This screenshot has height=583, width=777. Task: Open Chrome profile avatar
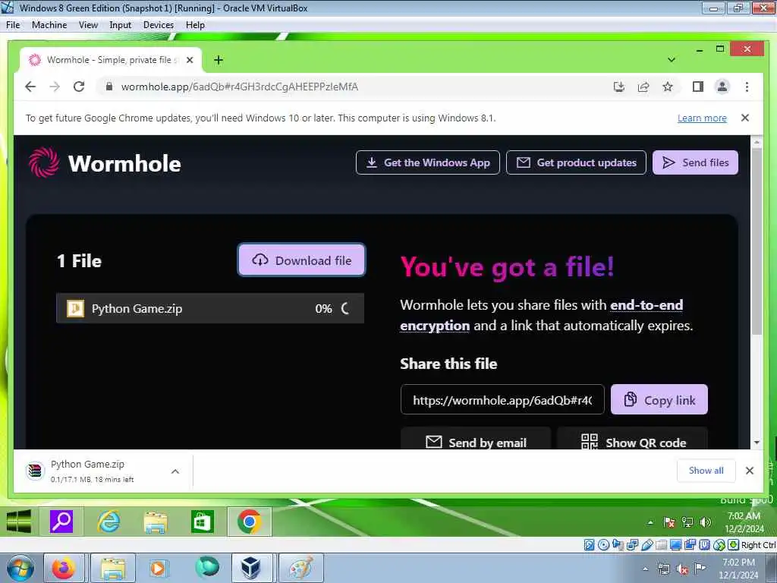[x=722, y=87]
